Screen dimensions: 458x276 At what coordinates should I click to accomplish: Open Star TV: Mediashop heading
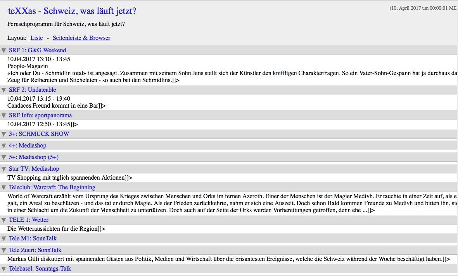coord(34,169)
